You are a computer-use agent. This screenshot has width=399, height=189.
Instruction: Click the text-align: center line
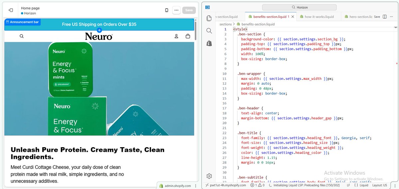pyautogui.click(x=261, y=113)
